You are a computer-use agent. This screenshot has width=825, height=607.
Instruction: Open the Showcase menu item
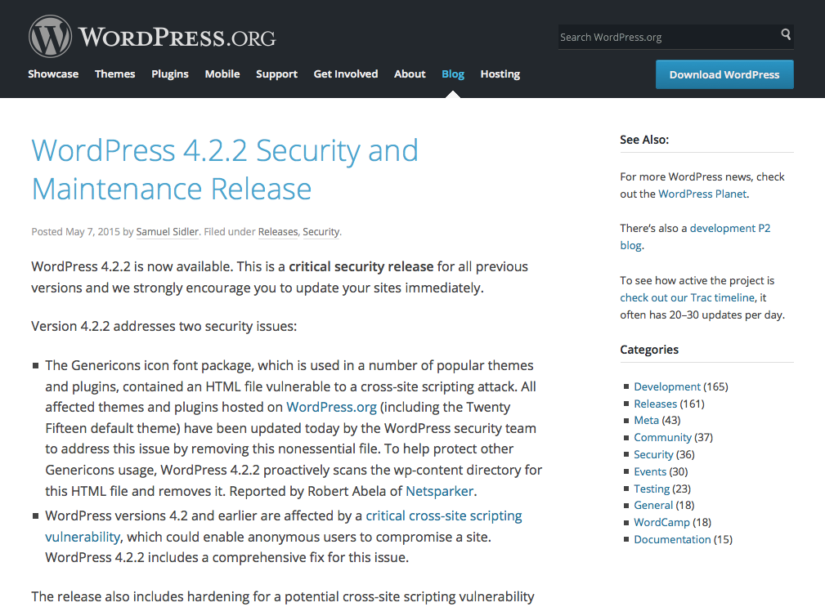pos(53,74)
